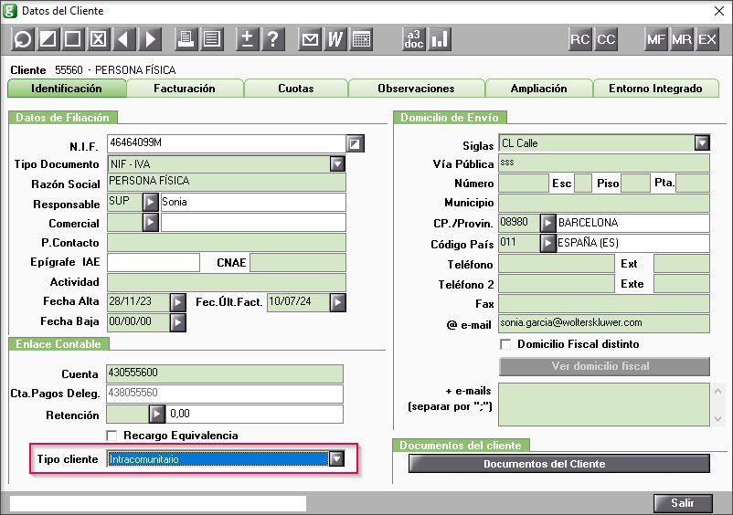Toggle Domicilio Fiscal distinto checkbox
The image size is (733, 515).
pyautogui.click(x=505, y=344)
